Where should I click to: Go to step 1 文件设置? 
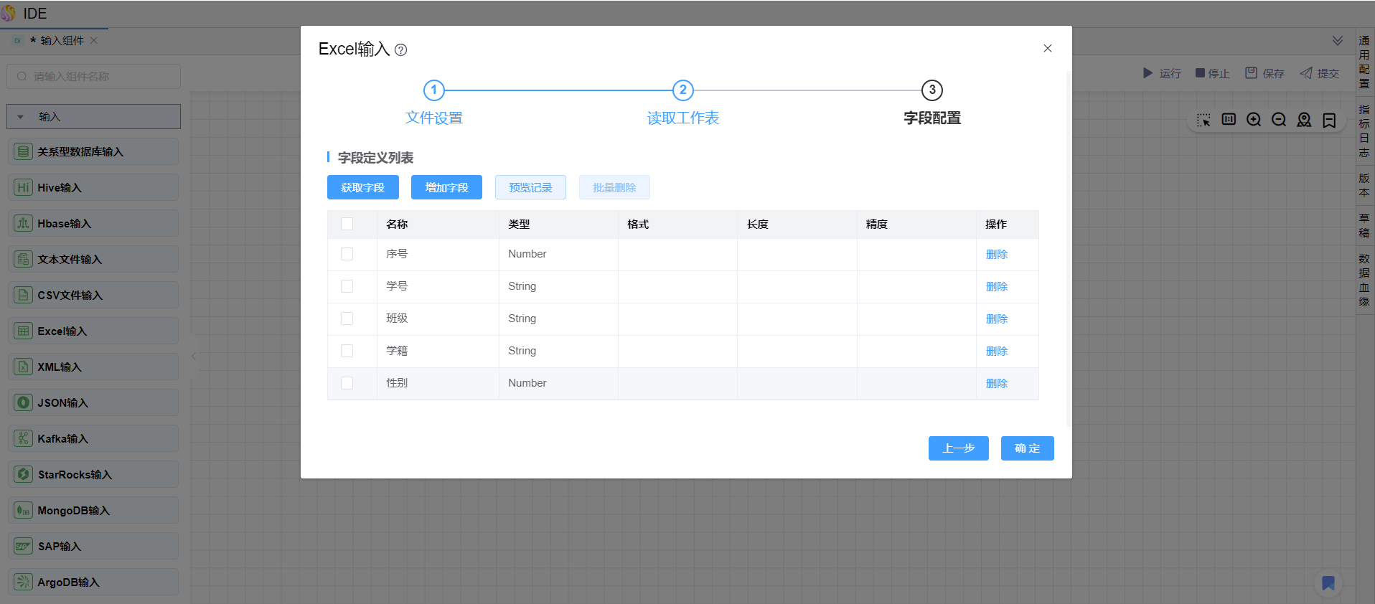[x=433, y=90]
